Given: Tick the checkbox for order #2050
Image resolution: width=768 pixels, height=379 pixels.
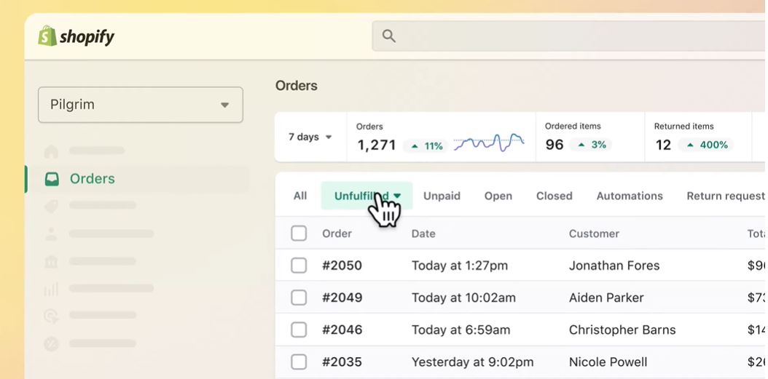Looking at the screenshot, I should [x=299, y=266].
